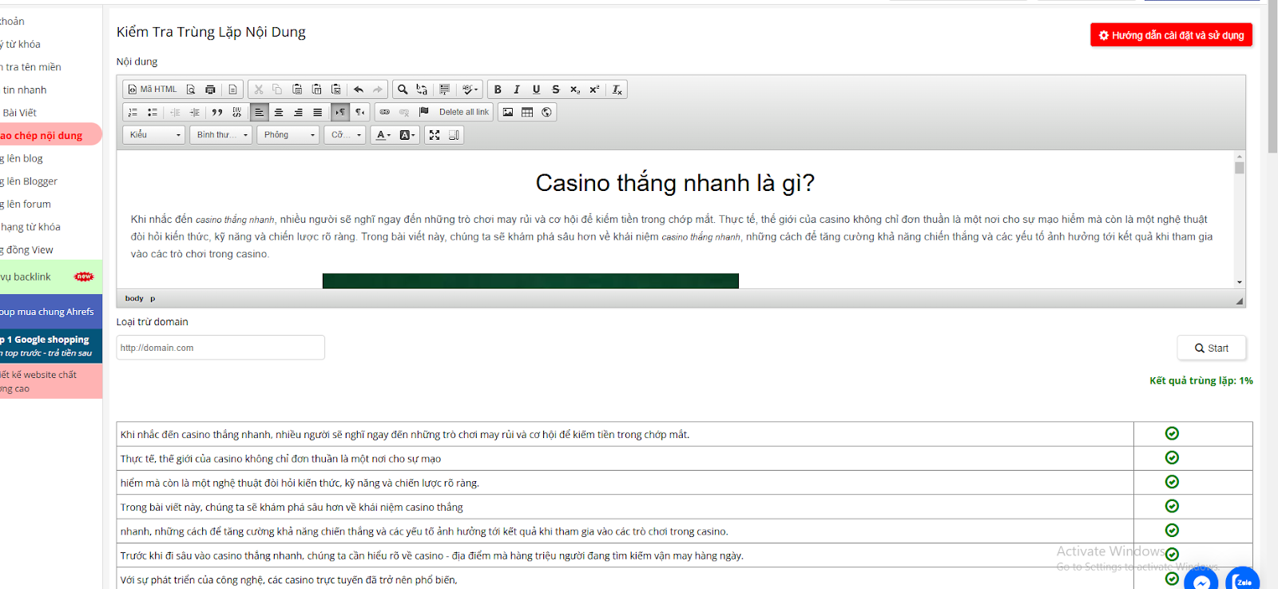Click the Insert Link icon
Screen dimensions: 1278x589
click(x=385, y=113)
